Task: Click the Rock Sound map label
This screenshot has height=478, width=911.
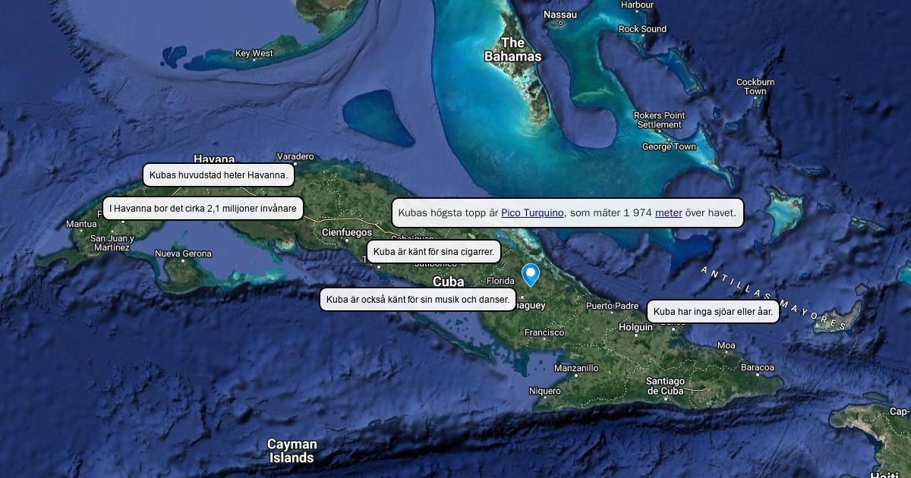Action: (642, 30)
